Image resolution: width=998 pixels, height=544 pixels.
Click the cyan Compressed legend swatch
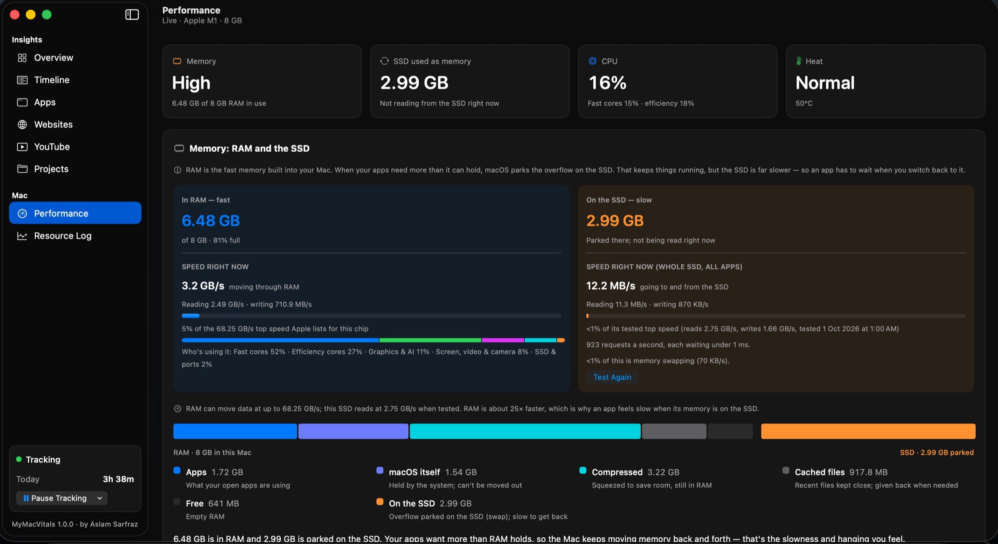pos(583,471)
